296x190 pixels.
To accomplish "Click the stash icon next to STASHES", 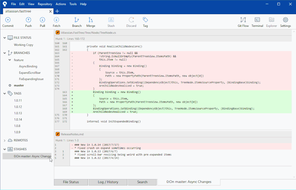I will [10, 149].
